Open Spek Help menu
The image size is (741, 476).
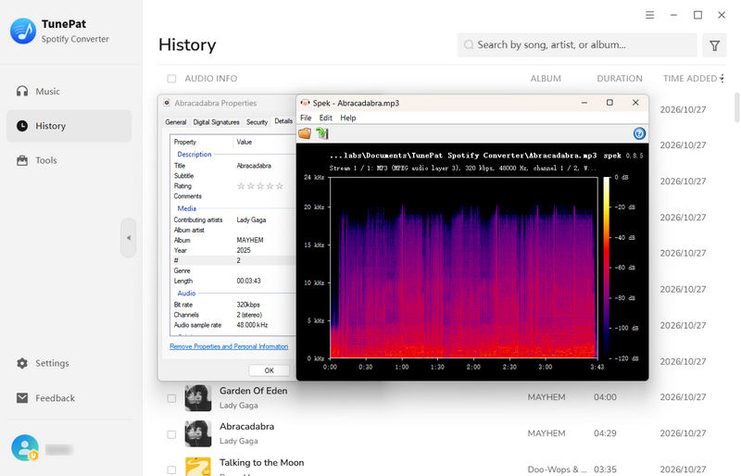(348, 118)
